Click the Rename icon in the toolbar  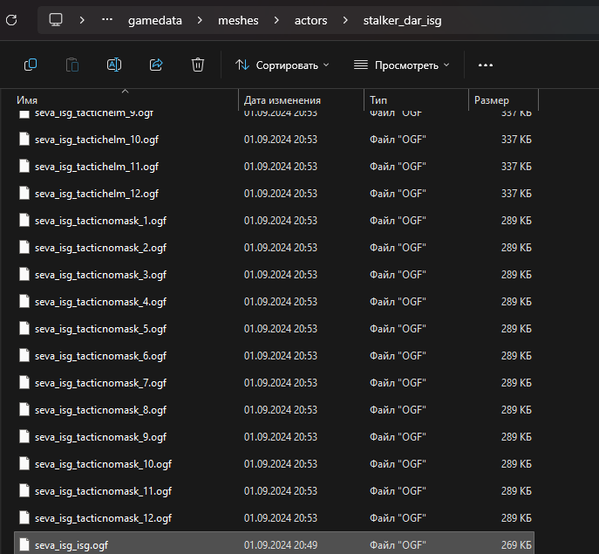coord(114,65)
